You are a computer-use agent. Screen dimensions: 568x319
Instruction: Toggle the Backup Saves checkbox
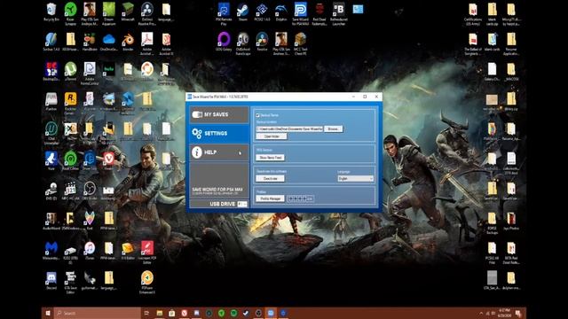(x=258, y=115)
